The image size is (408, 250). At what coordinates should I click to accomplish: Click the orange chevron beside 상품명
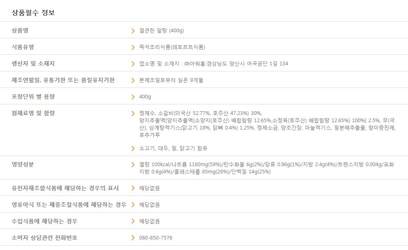pyautogui.click(x=133, y=31)
